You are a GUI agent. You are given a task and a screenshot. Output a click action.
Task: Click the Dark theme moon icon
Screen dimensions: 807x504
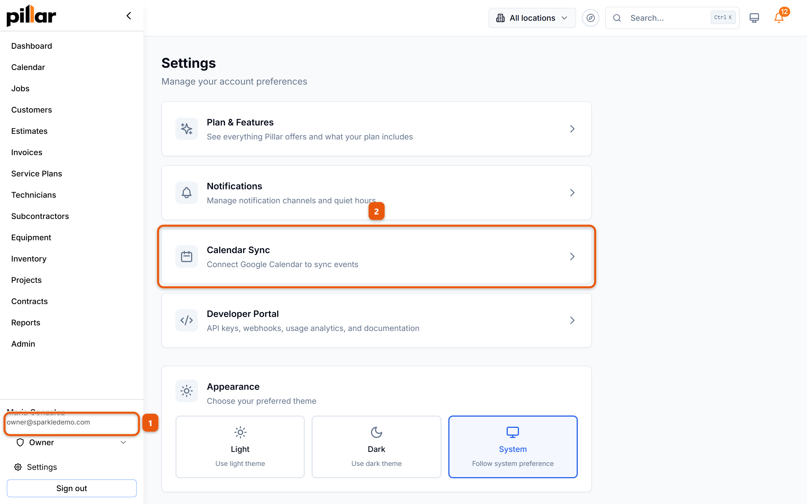pos(377,432)
